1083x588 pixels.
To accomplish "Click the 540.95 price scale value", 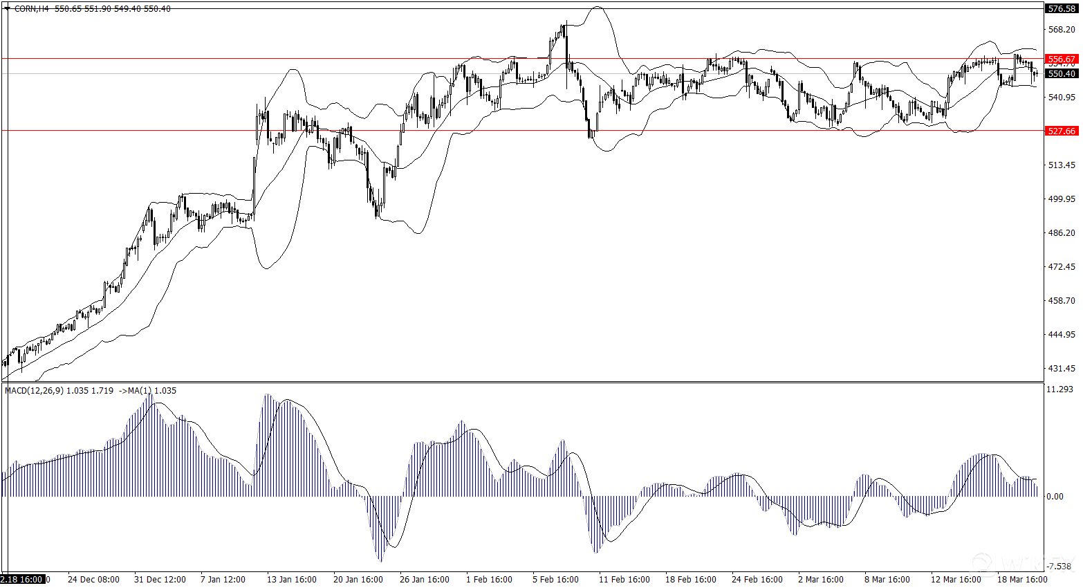I will click(1062, 97).
